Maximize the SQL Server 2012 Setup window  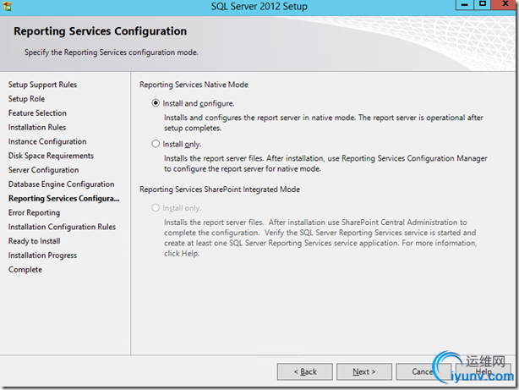(483, 4)
